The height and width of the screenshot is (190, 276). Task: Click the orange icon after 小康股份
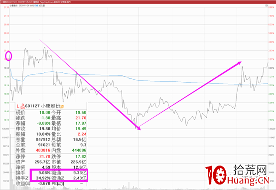point(62,106)
